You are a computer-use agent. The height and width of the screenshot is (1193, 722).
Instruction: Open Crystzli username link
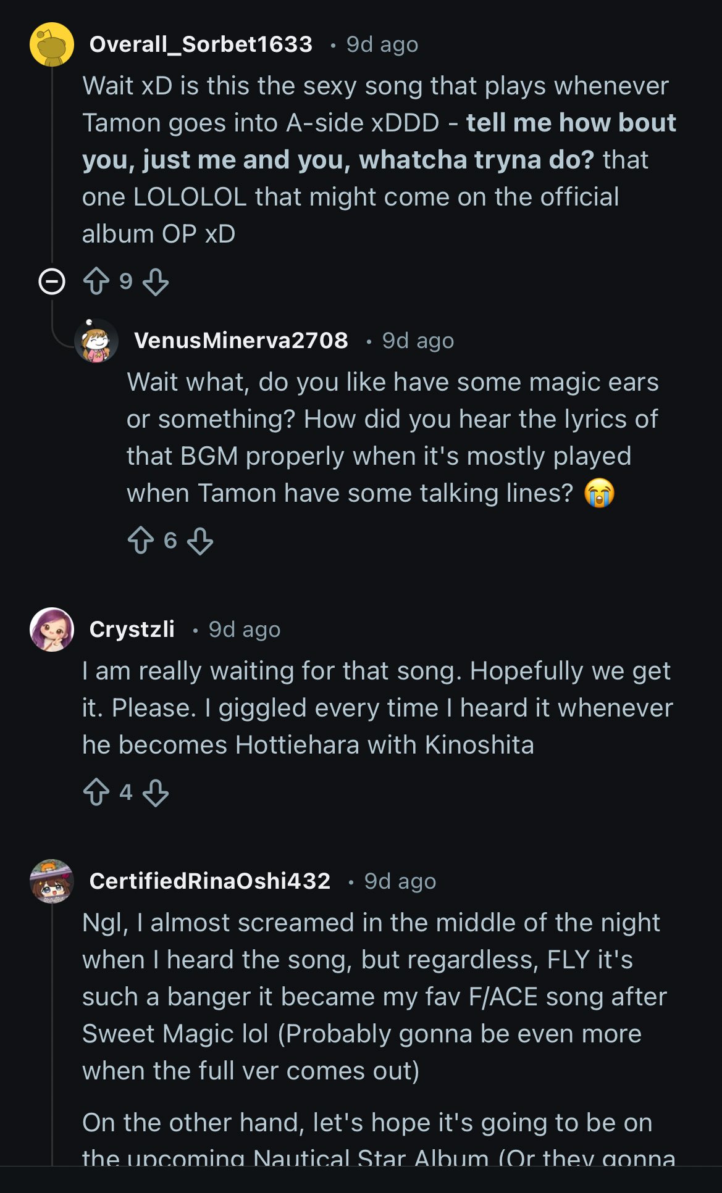132,630
